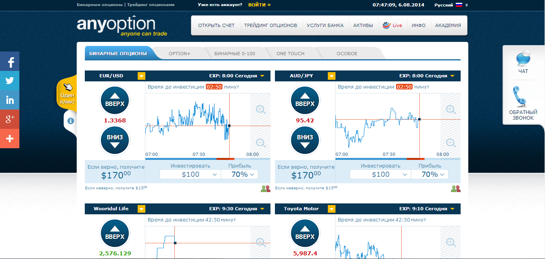This screenshot has width=545, height=259.
Task: Zoom in on the Toyota Motor chart
Action: 451,242
